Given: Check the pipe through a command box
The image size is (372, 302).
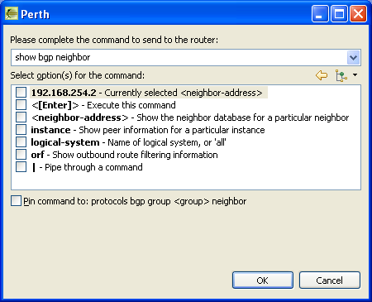Looking at the screenshot, I should point(21,167).
